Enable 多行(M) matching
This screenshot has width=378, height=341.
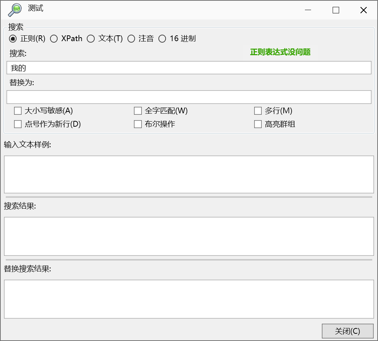click(x=258, y=111)
